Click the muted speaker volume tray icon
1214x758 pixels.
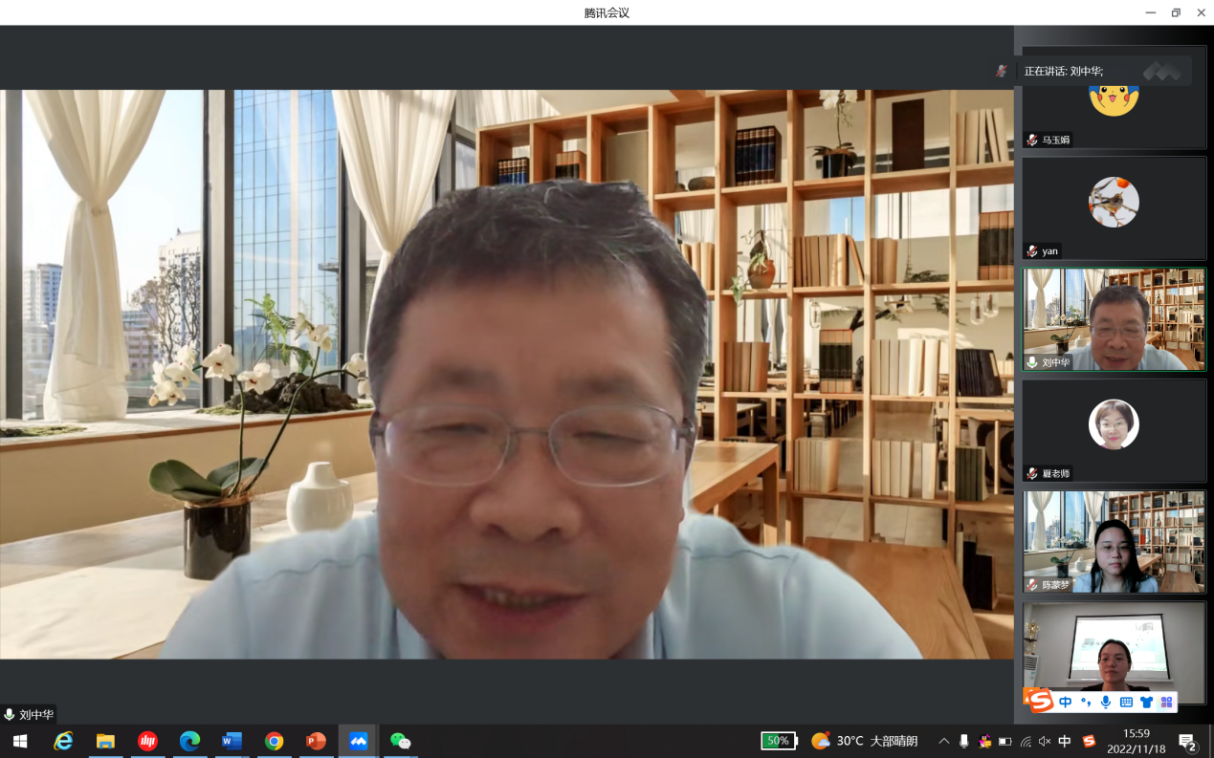pos(1045,741)
